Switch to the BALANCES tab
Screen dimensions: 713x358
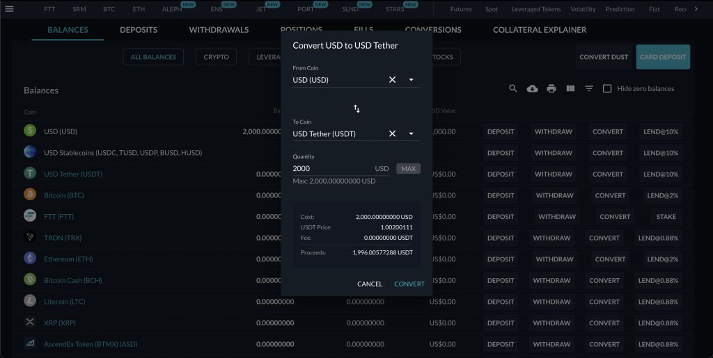(68, 30)
